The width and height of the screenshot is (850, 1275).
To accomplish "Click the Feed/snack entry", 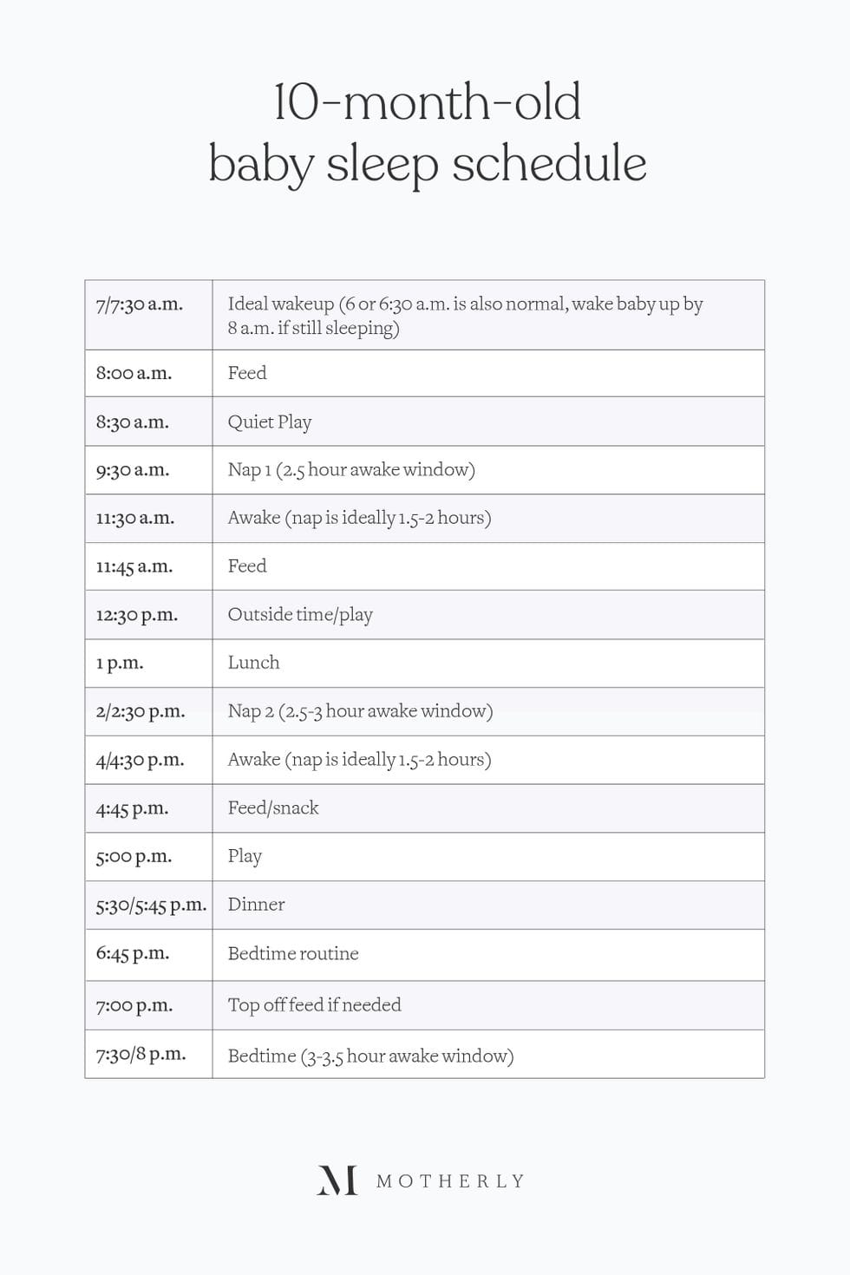I will coord(273,808).
